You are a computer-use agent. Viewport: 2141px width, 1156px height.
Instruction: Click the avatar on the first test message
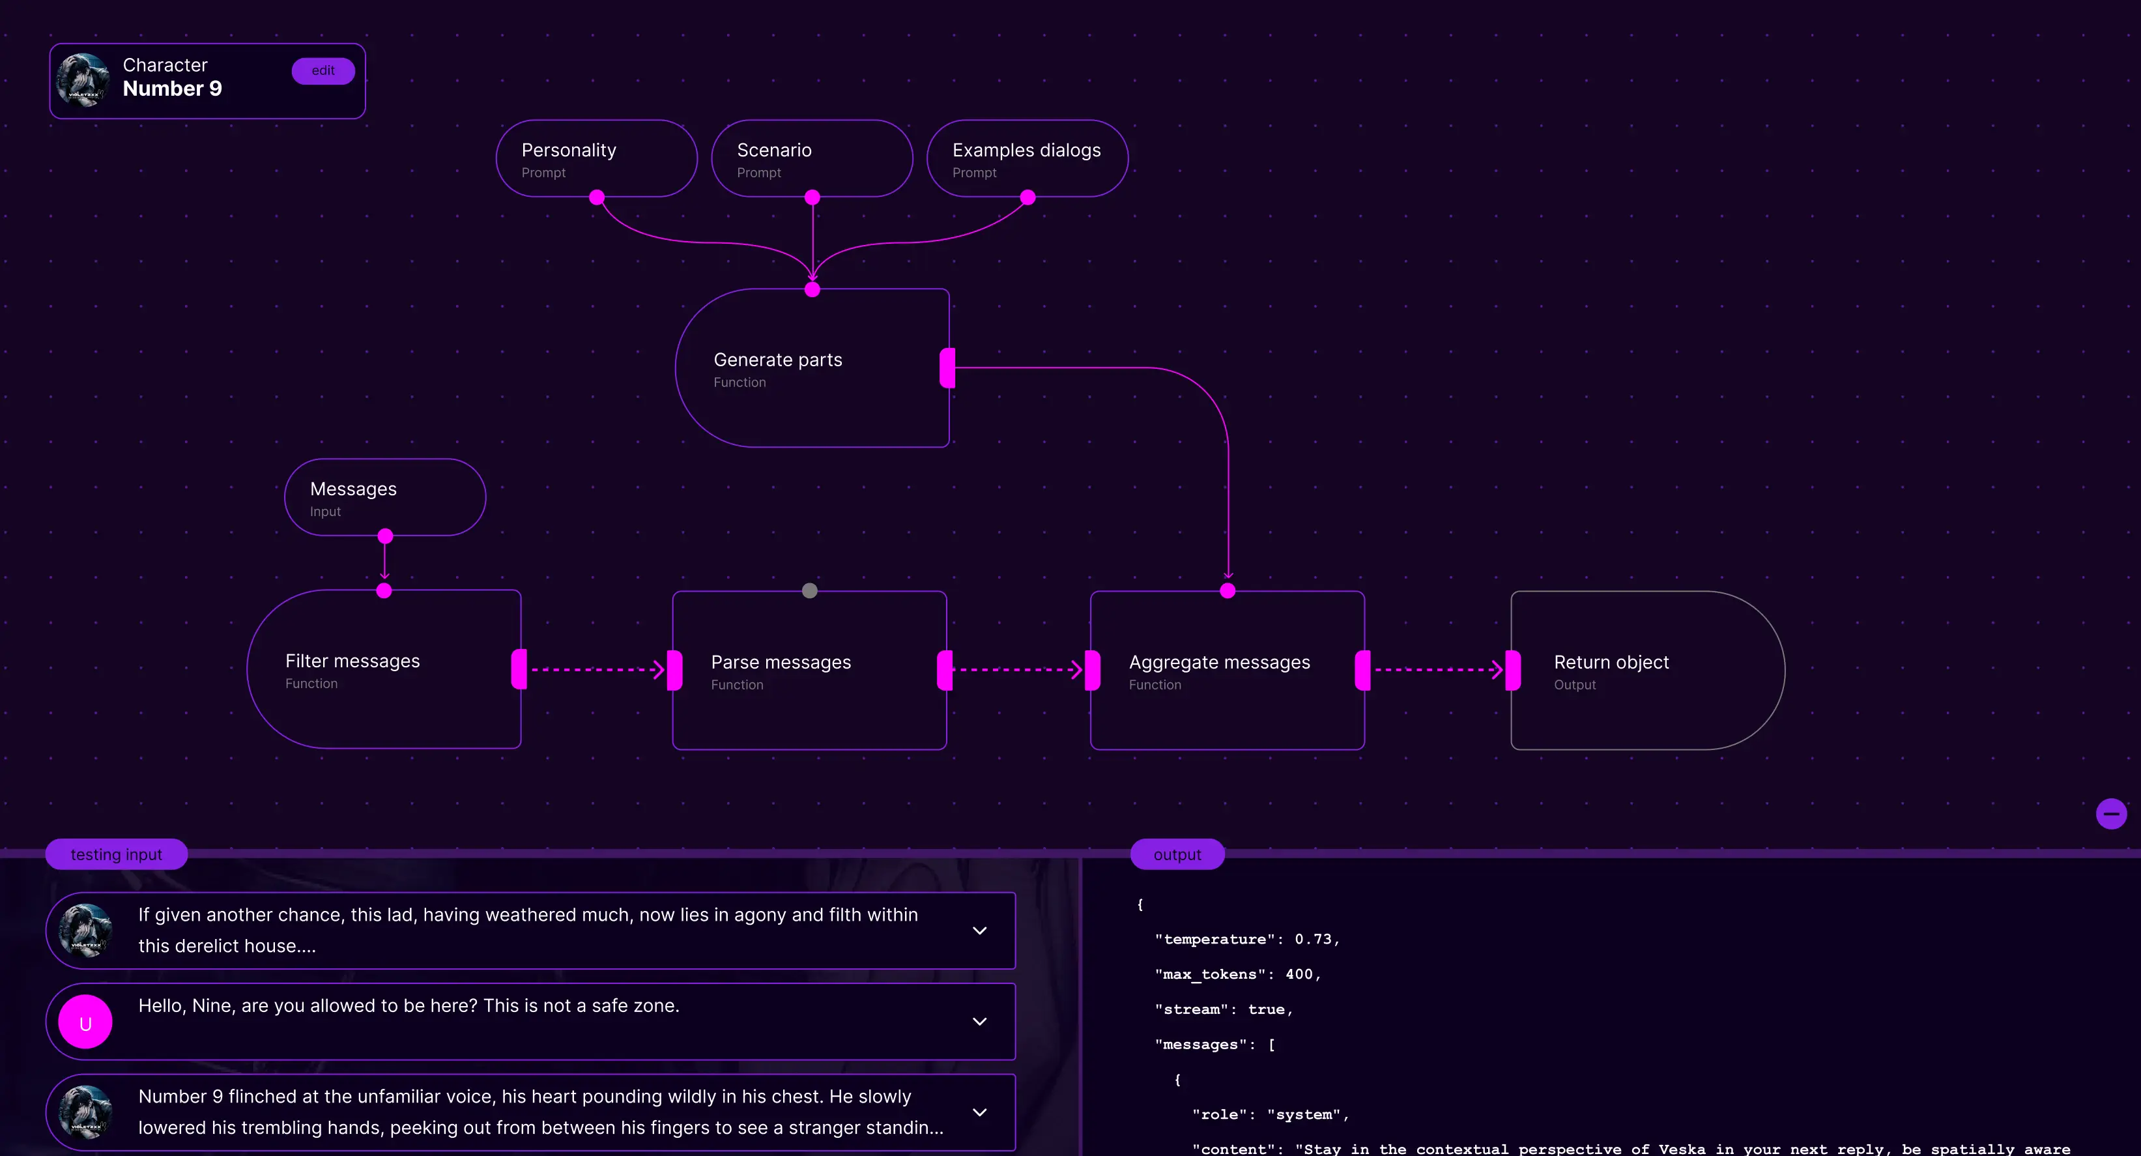pyautogui.click(x=85, y=931)
